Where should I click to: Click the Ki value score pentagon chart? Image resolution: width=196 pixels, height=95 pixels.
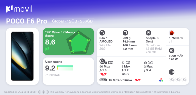click(79, 42)
